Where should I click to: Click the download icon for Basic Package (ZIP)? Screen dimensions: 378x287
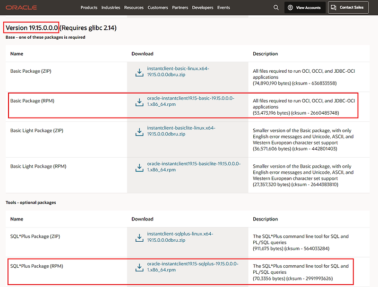click(139, 71)
